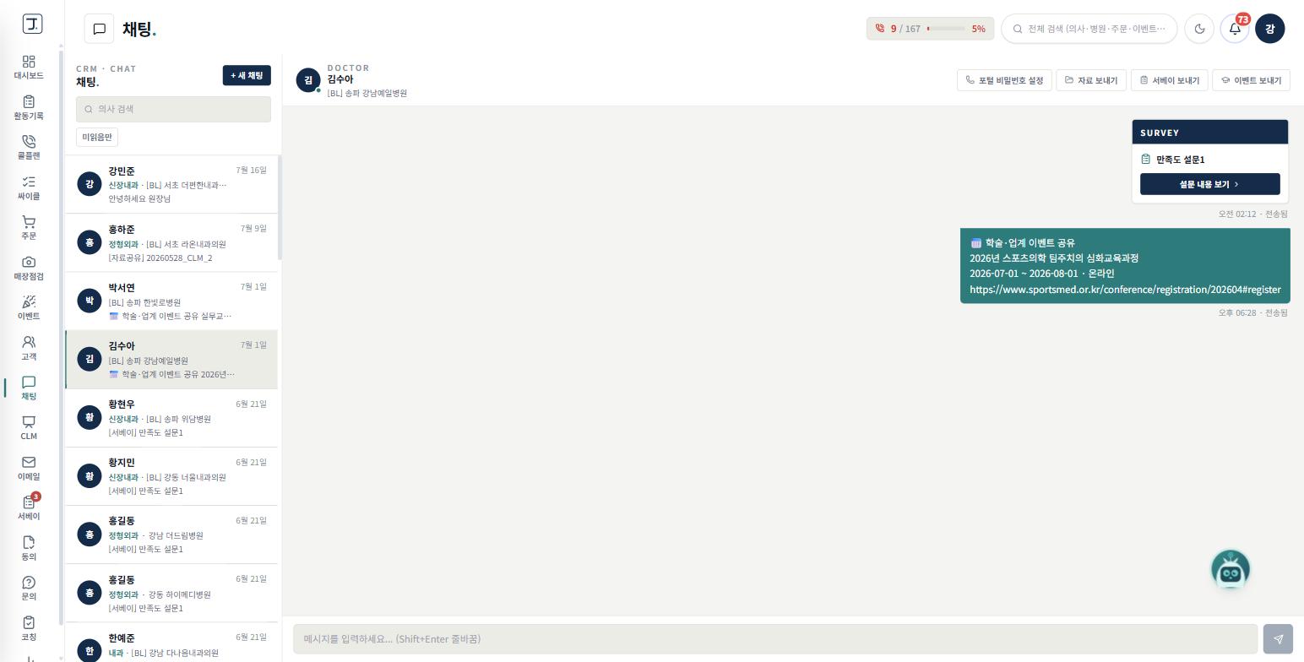Click the left sidebar scrollbar
This screenshot has height=662, width=1304.
click(x=61, y=338)
